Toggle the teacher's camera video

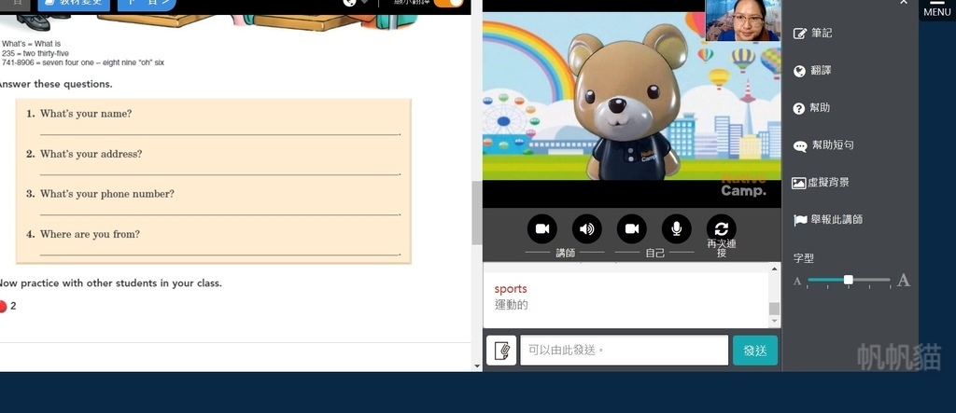[x=542, y=229]
